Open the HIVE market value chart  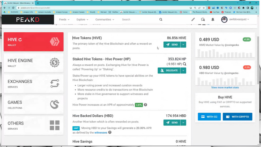click(x=225, y=53)
